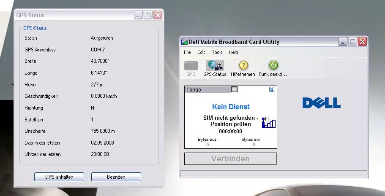
Task: Click the Bytes aus label
Action: [208, 140]
